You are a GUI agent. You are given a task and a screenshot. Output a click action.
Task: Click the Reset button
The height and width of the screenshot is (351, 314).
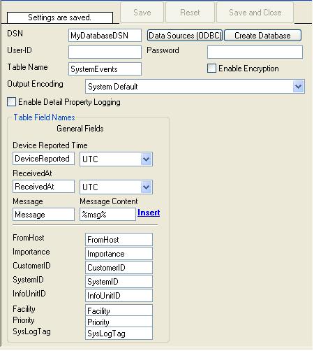pos(190,13)
